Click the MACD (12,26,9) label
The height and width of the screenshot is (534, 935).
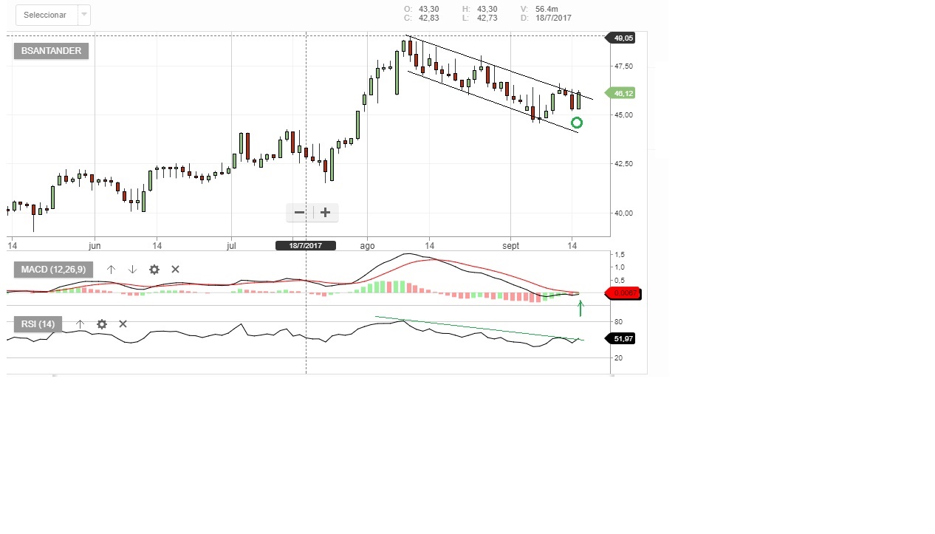pyautogui.click(x=53, y=270)
